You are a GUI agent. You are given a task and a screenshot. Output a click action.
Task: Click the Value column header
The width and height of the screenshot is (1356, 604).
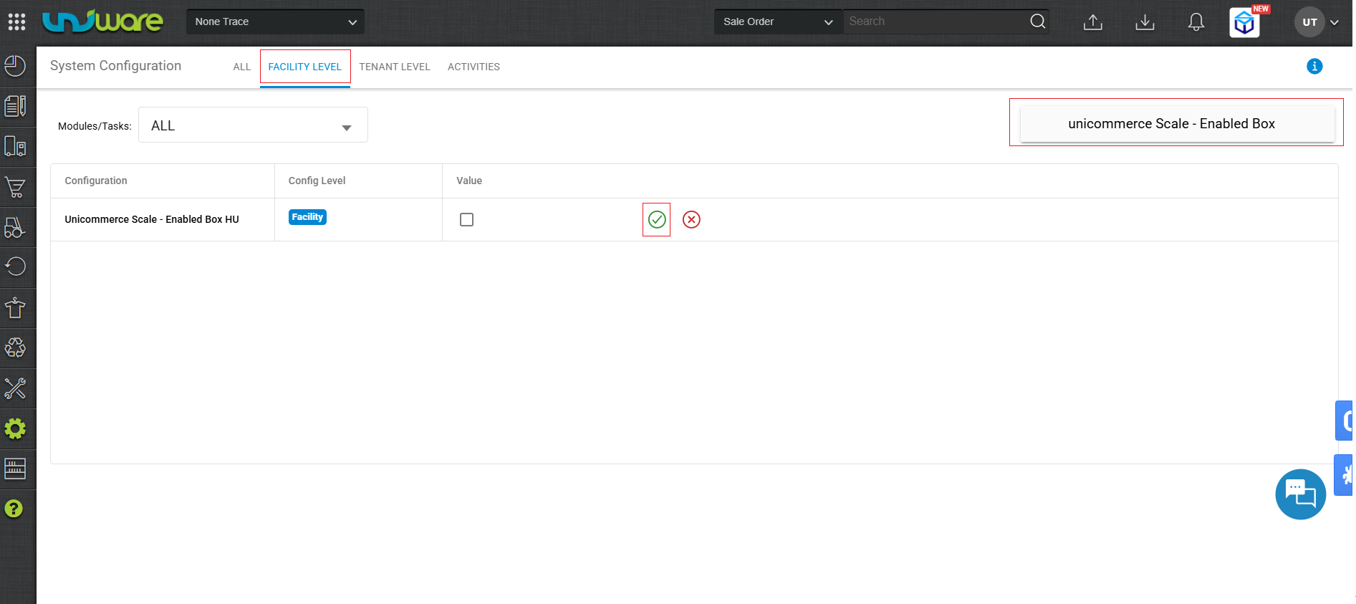pos(469,181)
